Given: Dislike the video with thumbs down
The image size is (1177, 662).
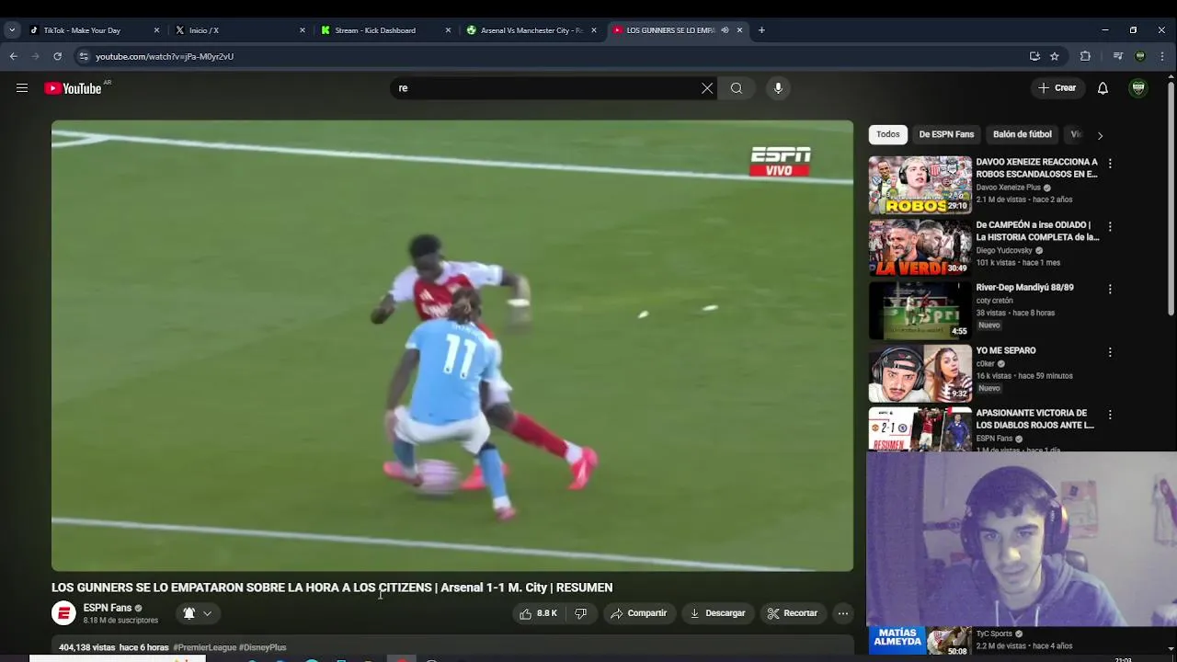Looking at the screenshot, I should pos(580,613).
